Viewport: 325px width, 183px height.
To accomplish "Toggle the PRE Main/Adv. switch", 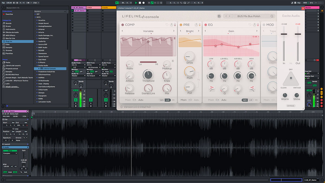I will pos(190,100).
